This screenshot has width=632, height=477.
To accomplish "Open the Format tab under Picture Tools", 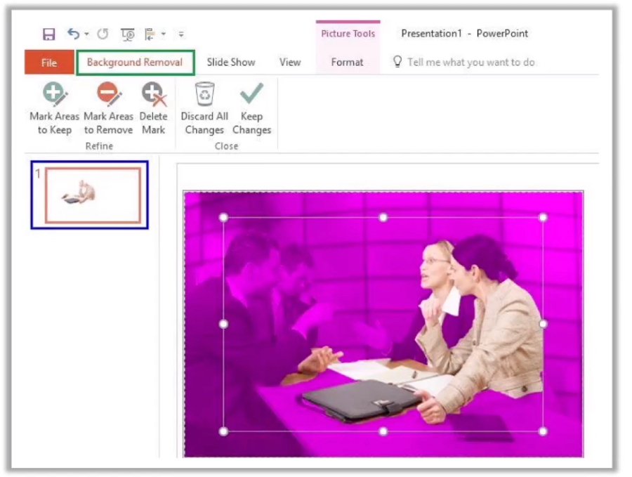I will click(x=347, y=62).
